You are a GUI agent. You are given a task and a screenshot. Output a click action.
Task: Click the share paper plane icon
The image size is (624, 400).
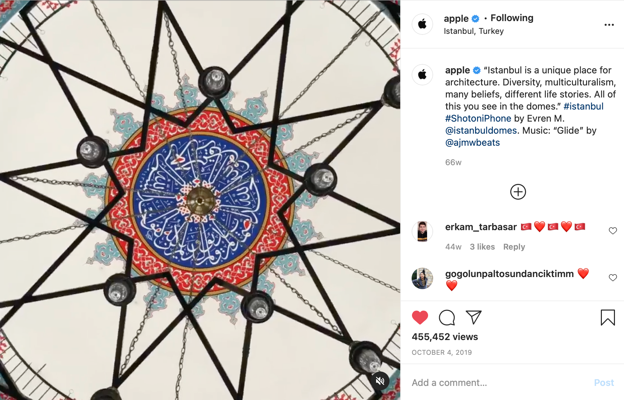click(473, 317)
